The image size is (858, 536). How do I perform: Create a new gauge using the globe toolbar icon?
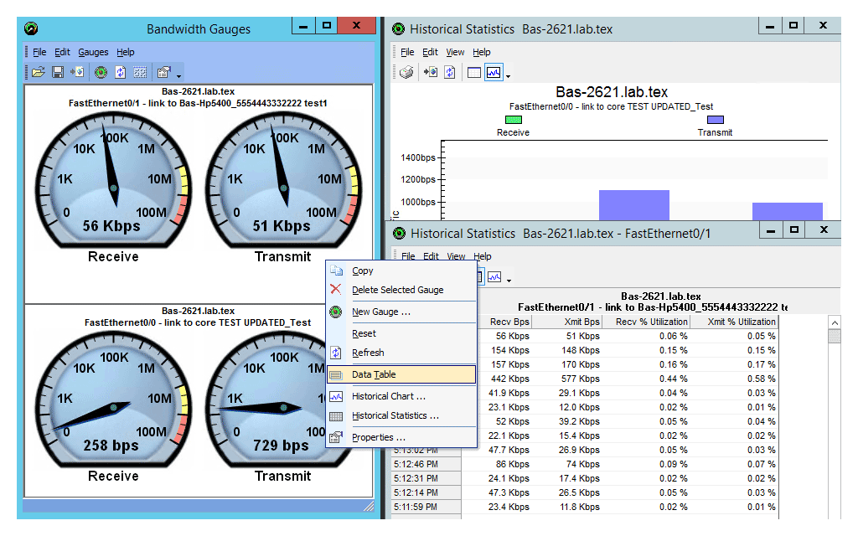click(x=101, y=72)
